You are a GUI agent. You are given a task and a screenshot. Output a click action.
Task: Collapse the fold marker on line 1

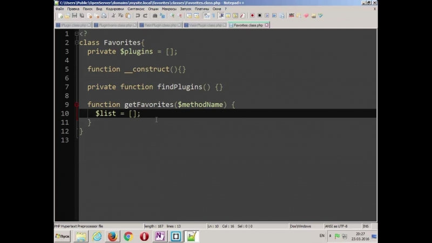coord(77,33)
